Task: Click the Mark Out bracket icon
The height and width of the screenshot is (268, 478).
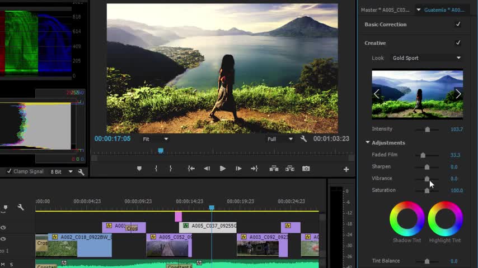Action: 170,169
